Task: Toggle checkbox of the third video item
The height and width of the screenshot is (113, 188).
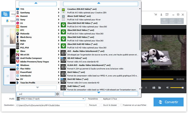Action: pyautogui.click(x=8, y=76)
